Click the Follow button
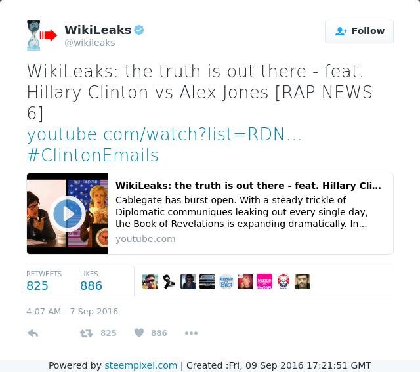This screenshot has height=372, width=420. coord(359,31)
